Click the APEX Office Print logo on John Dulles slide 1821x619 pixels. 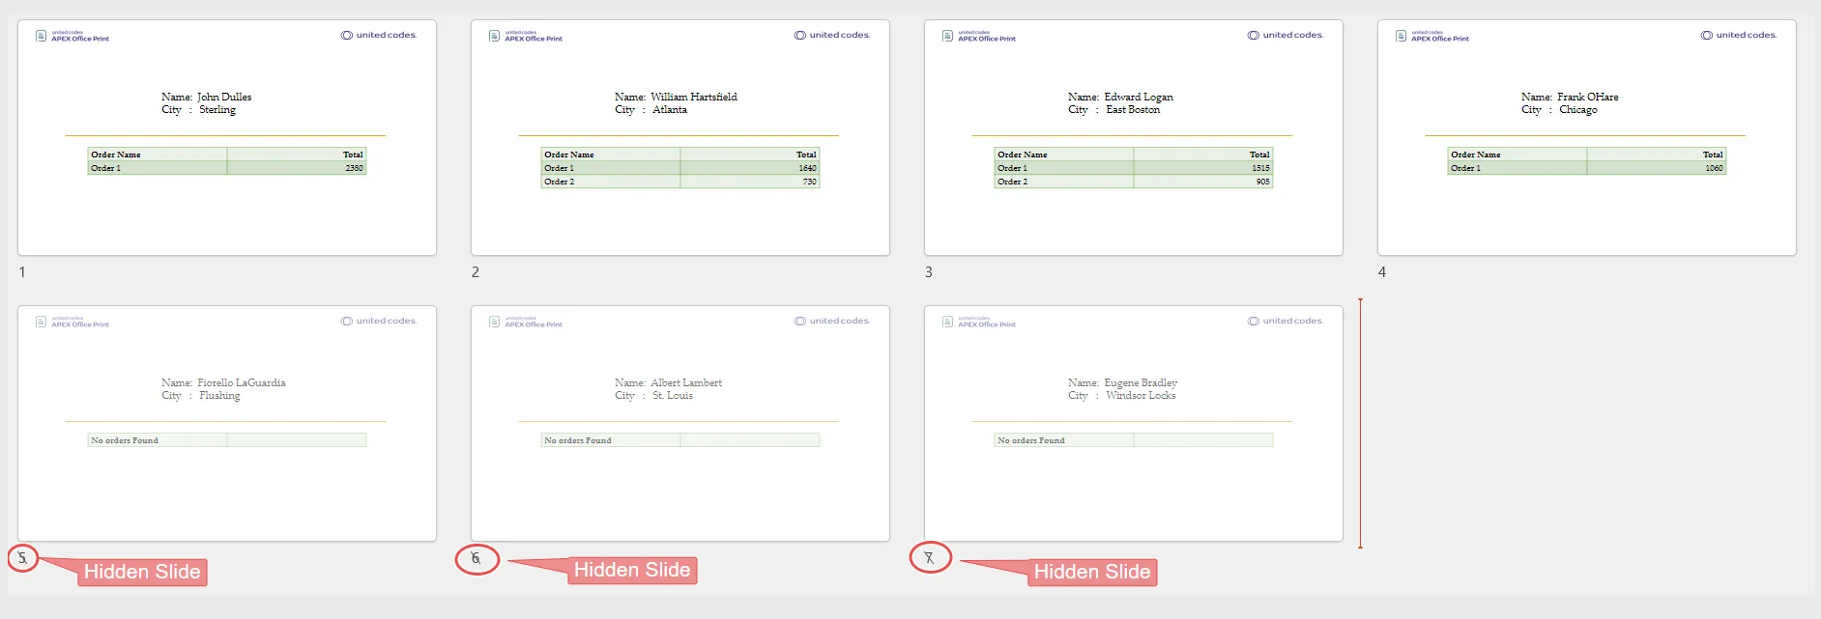pyautogui.click(x=72, y=36)
